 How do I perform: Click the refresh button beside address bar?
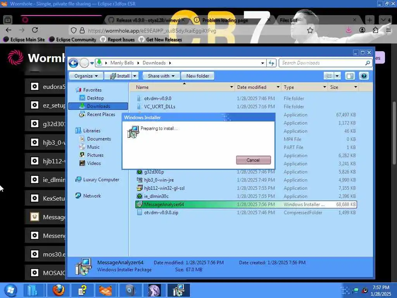pyautogui.click(x=271, y=63)
